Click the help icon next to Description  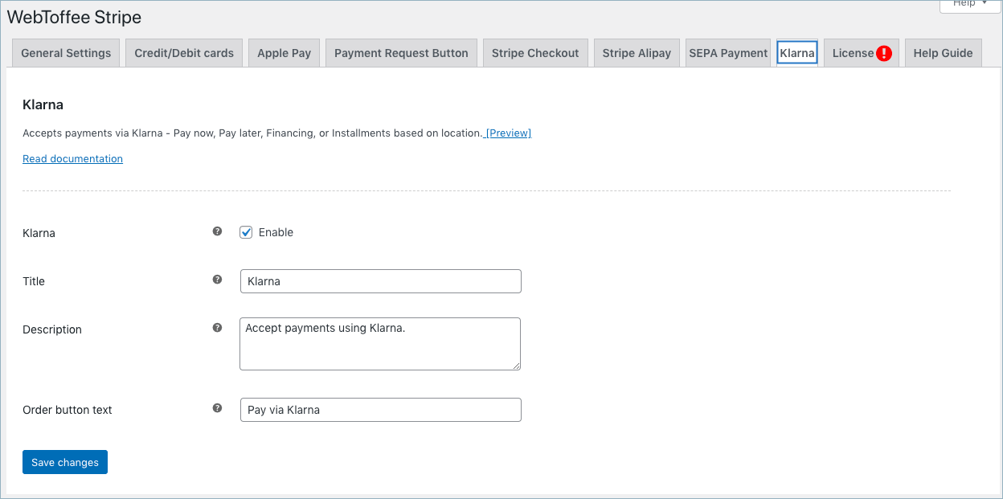tap(217, 326)
